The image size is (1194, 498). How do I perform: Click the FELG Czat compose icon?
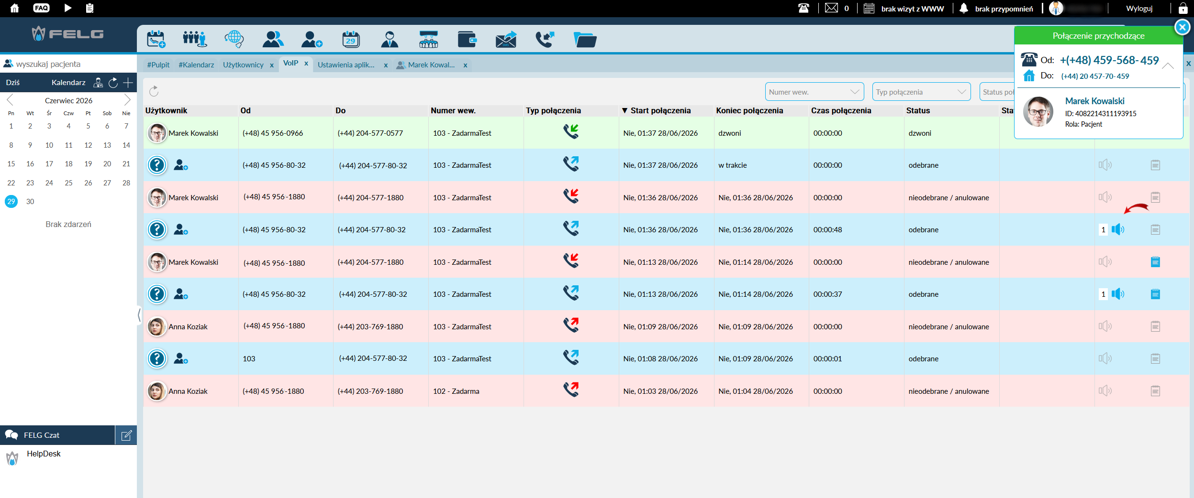(126, 435)
